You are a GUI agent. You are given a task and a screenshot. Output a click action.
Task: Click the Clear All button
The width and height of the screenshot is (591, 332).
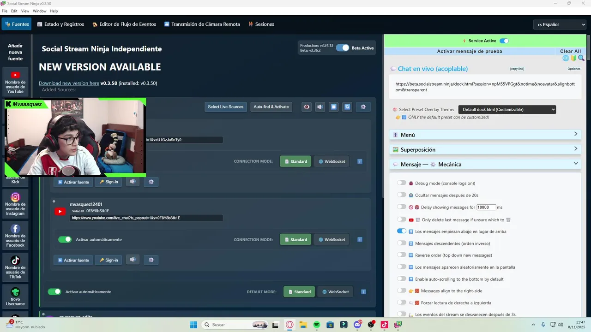[x=570, y=51]
